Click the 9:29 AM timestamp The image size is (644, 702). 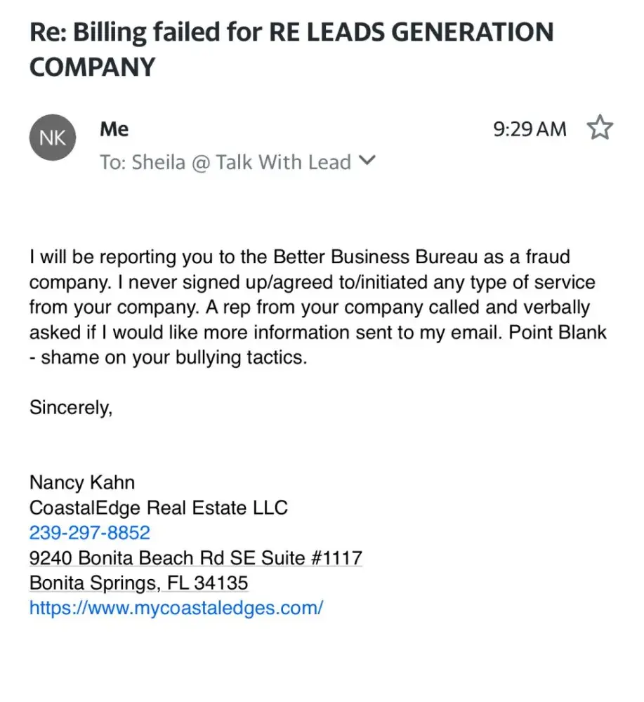(x=530, y=129)
